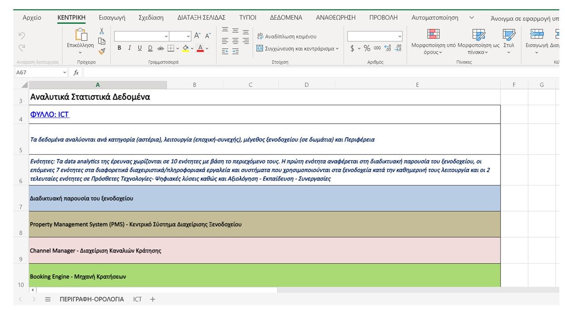
Task: Click the Increase Decimal icon
Action: pyautogui.click(x=388, y=48)
